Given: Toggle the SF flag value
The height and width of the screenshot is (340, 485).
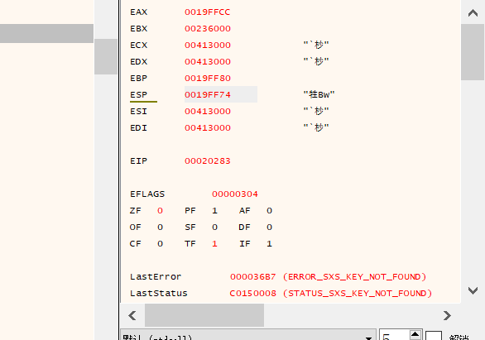Looking at the screenshot, I should [214, 227].
